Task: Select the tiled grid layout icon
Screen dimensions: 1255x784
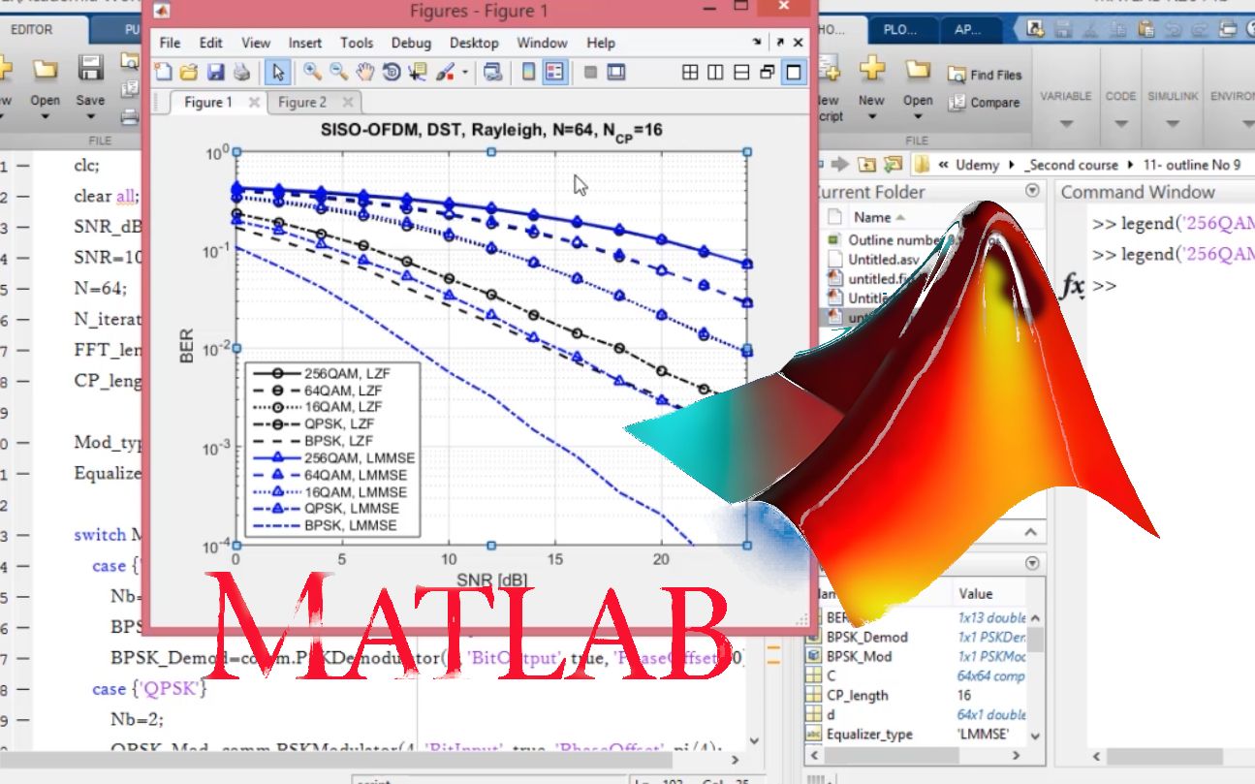Action: point(690,72)
